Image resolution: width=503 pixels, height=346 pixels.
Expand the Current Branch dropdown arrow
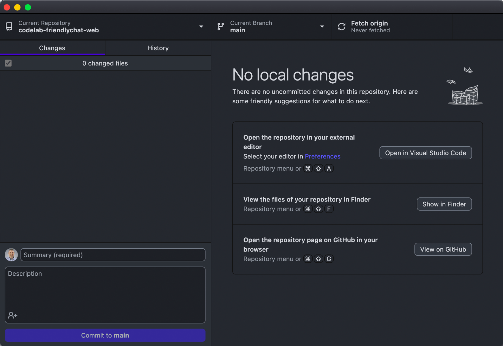tap(322, 27)
